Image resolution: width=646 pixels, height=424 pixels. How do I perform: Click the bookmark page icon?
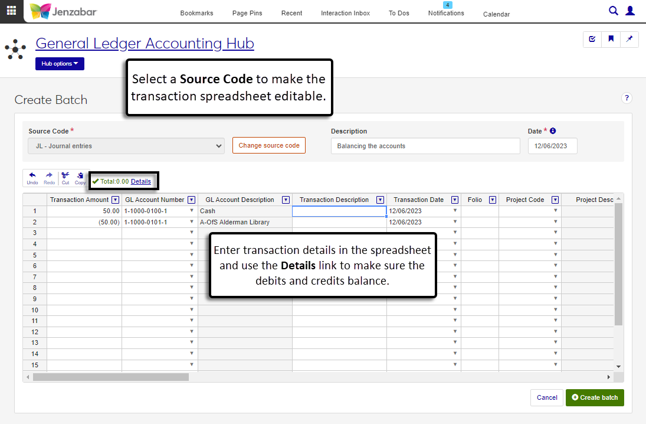pyautogui.click(x=611, y=40)
